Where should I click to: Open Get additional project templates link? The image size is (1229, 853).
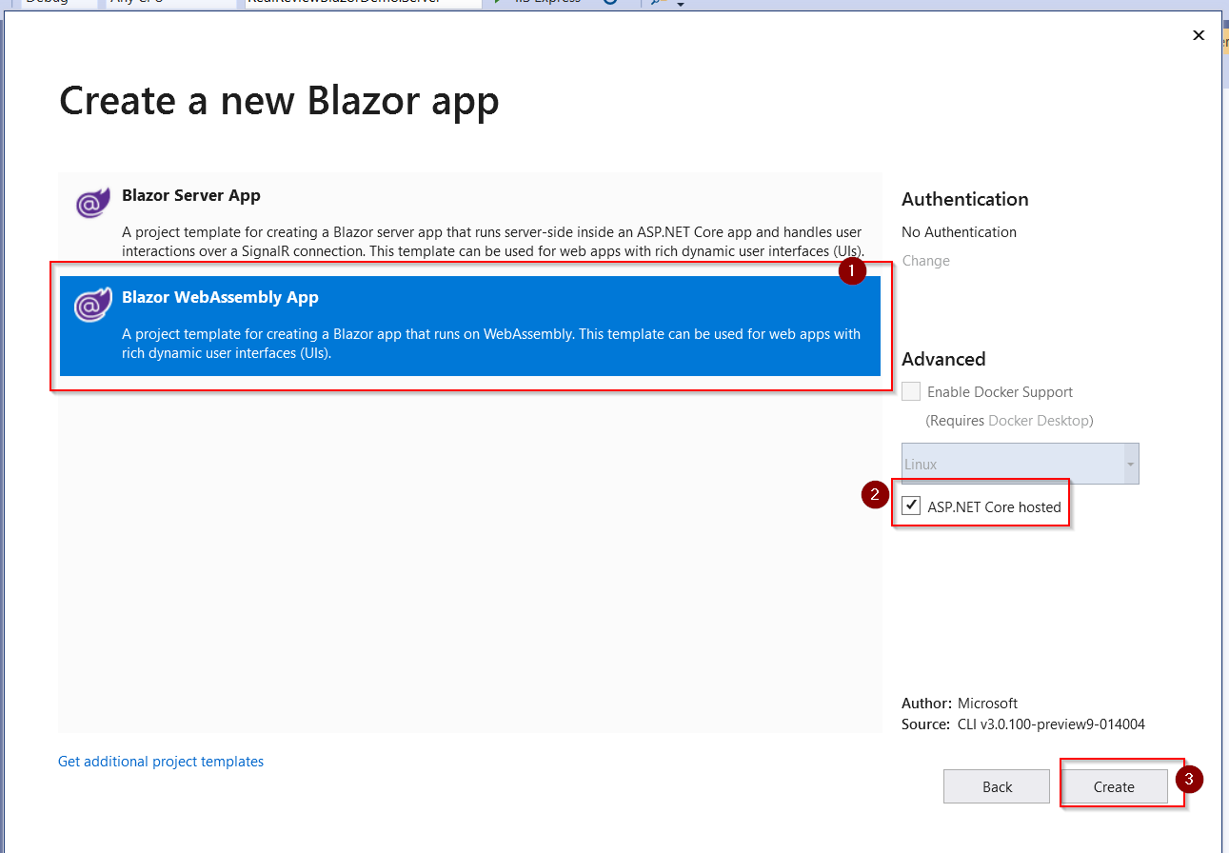point(160,761)
